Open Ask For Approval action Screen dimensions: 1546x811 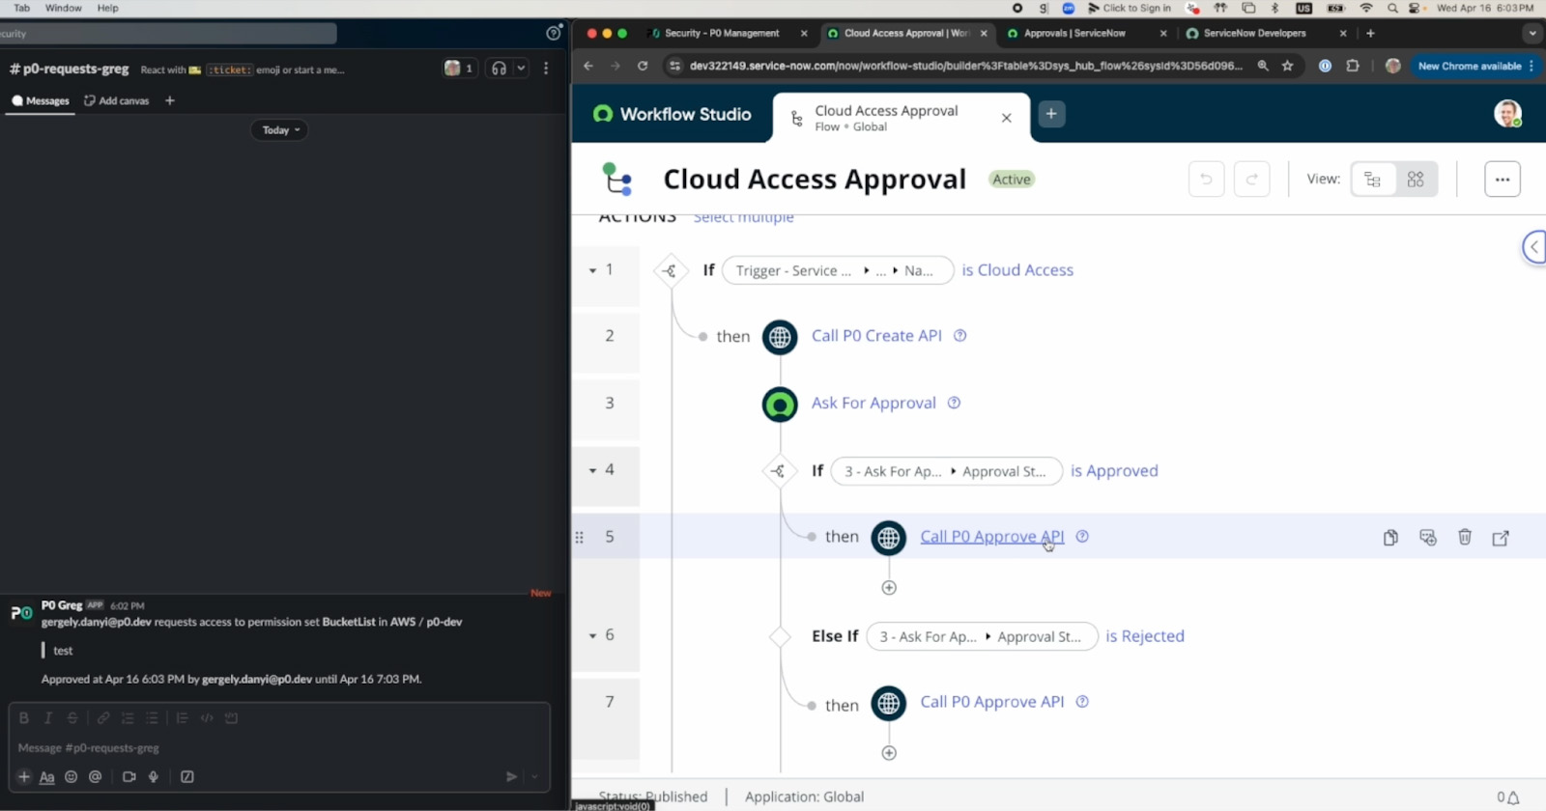click(x=873, y=404)
